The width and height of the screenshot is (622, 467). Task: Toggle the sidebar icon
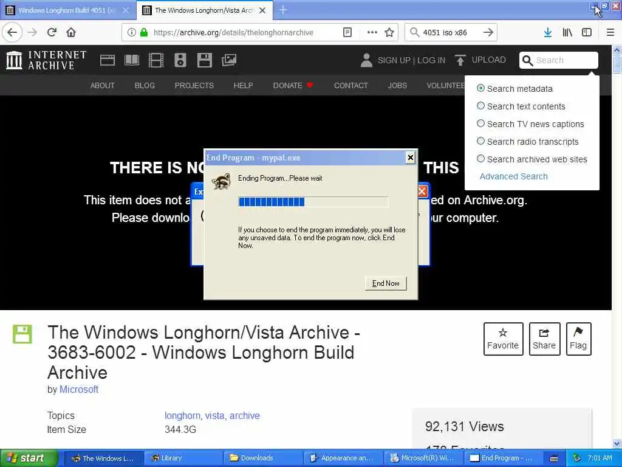(587, 33)
